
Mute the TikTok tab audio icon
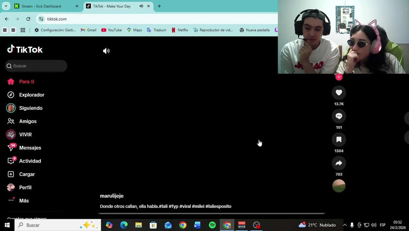pos(141,6)
